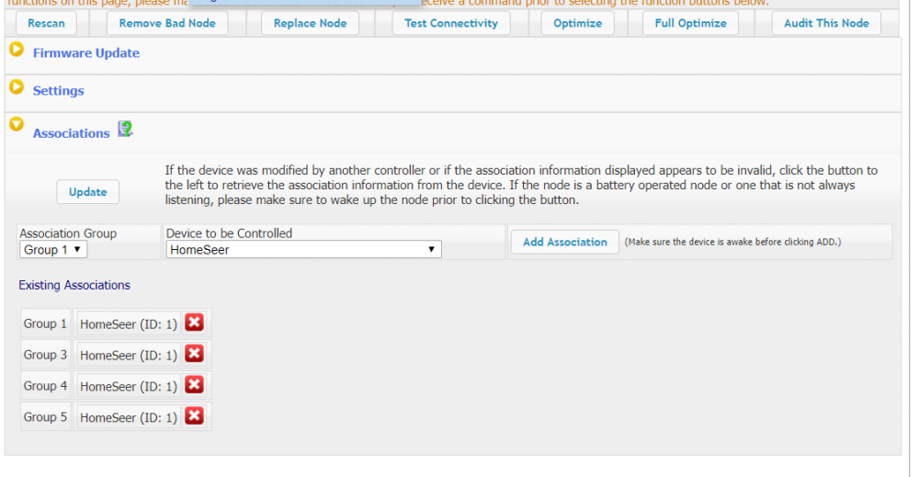Click 'HomeSeer (ID: 1)' in Group 3 row

129,355
